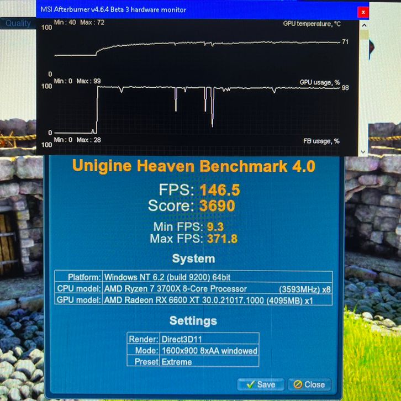
Task: Click the orange circle icon on Close
Action: [x=298, y=384]
